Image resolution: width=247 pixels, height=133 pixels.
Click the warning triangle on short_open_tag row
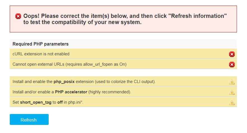pyautogui.click(x=232, y=103)
